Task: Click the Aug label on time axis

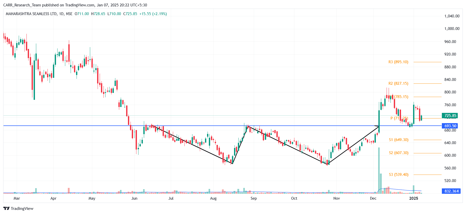Action: (213, 198)
